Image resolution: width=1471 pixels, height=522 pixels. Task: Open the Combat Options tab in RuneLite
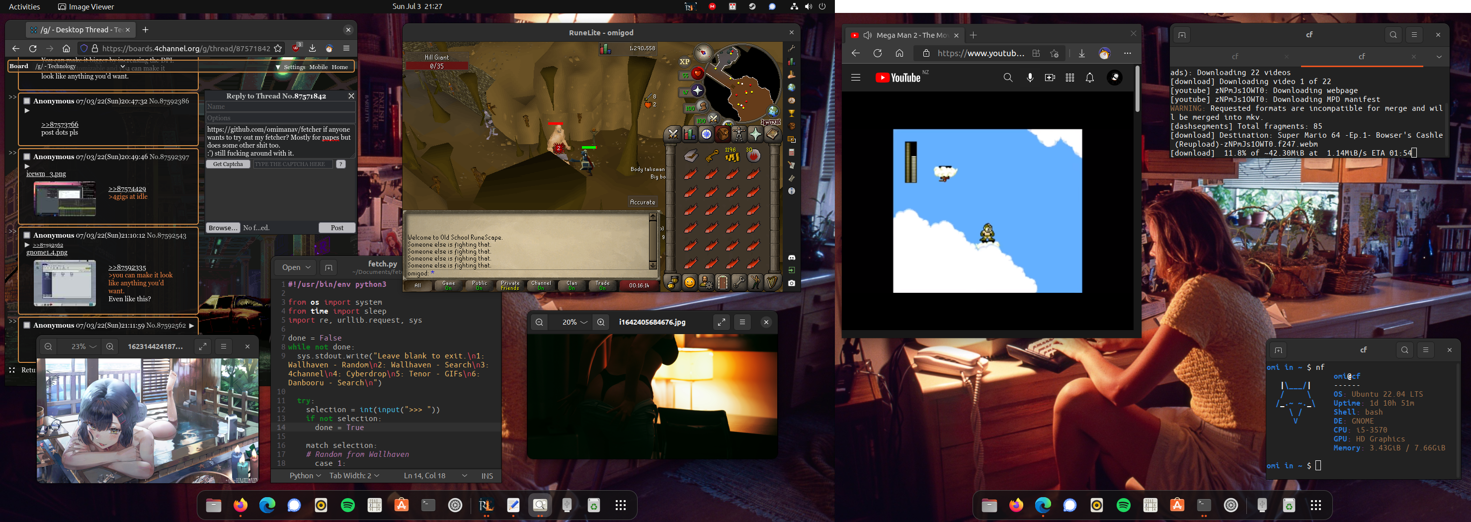673,134
